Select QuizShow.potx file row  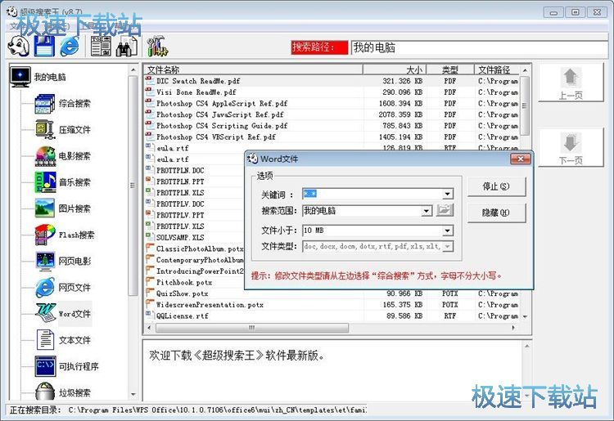(x=332, y=293)
